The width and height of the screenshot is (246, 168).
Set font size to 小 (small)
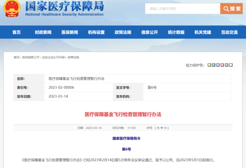click(x=166, y=128)
